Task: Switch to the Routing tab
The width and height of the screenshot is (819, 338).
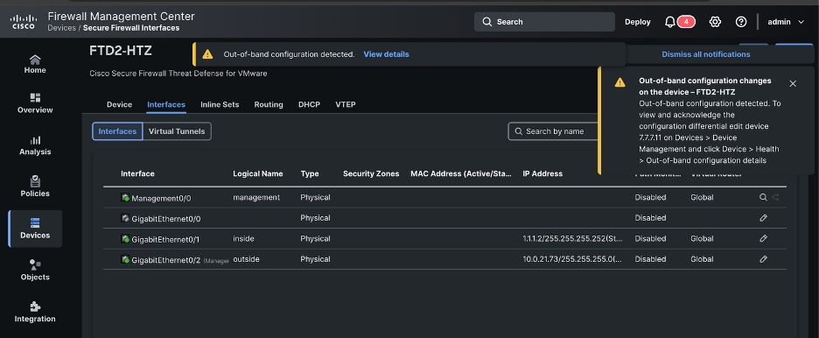Action: 269,104
